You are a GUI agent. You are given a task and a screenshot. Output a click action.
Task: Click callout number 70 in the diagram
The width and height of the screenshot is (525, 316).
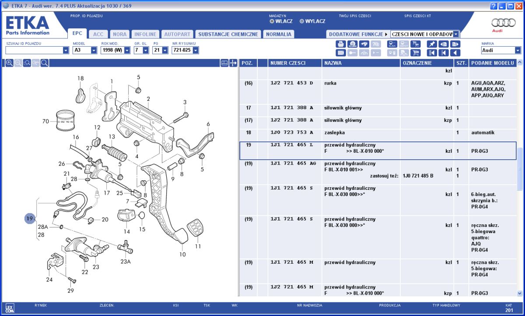[x=45, y=121]
